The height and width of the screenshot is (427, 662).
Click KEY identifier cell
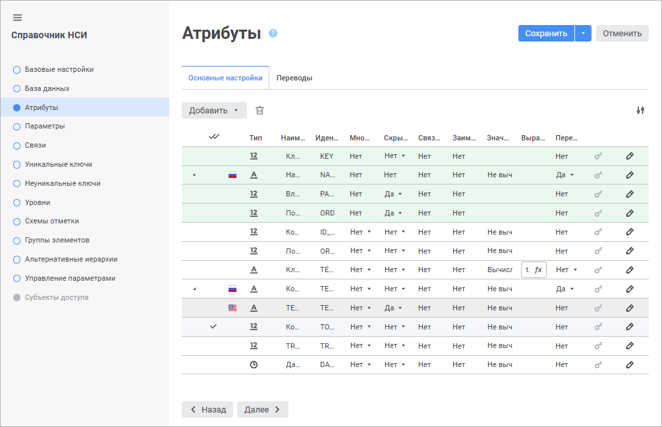coord(327,156)
